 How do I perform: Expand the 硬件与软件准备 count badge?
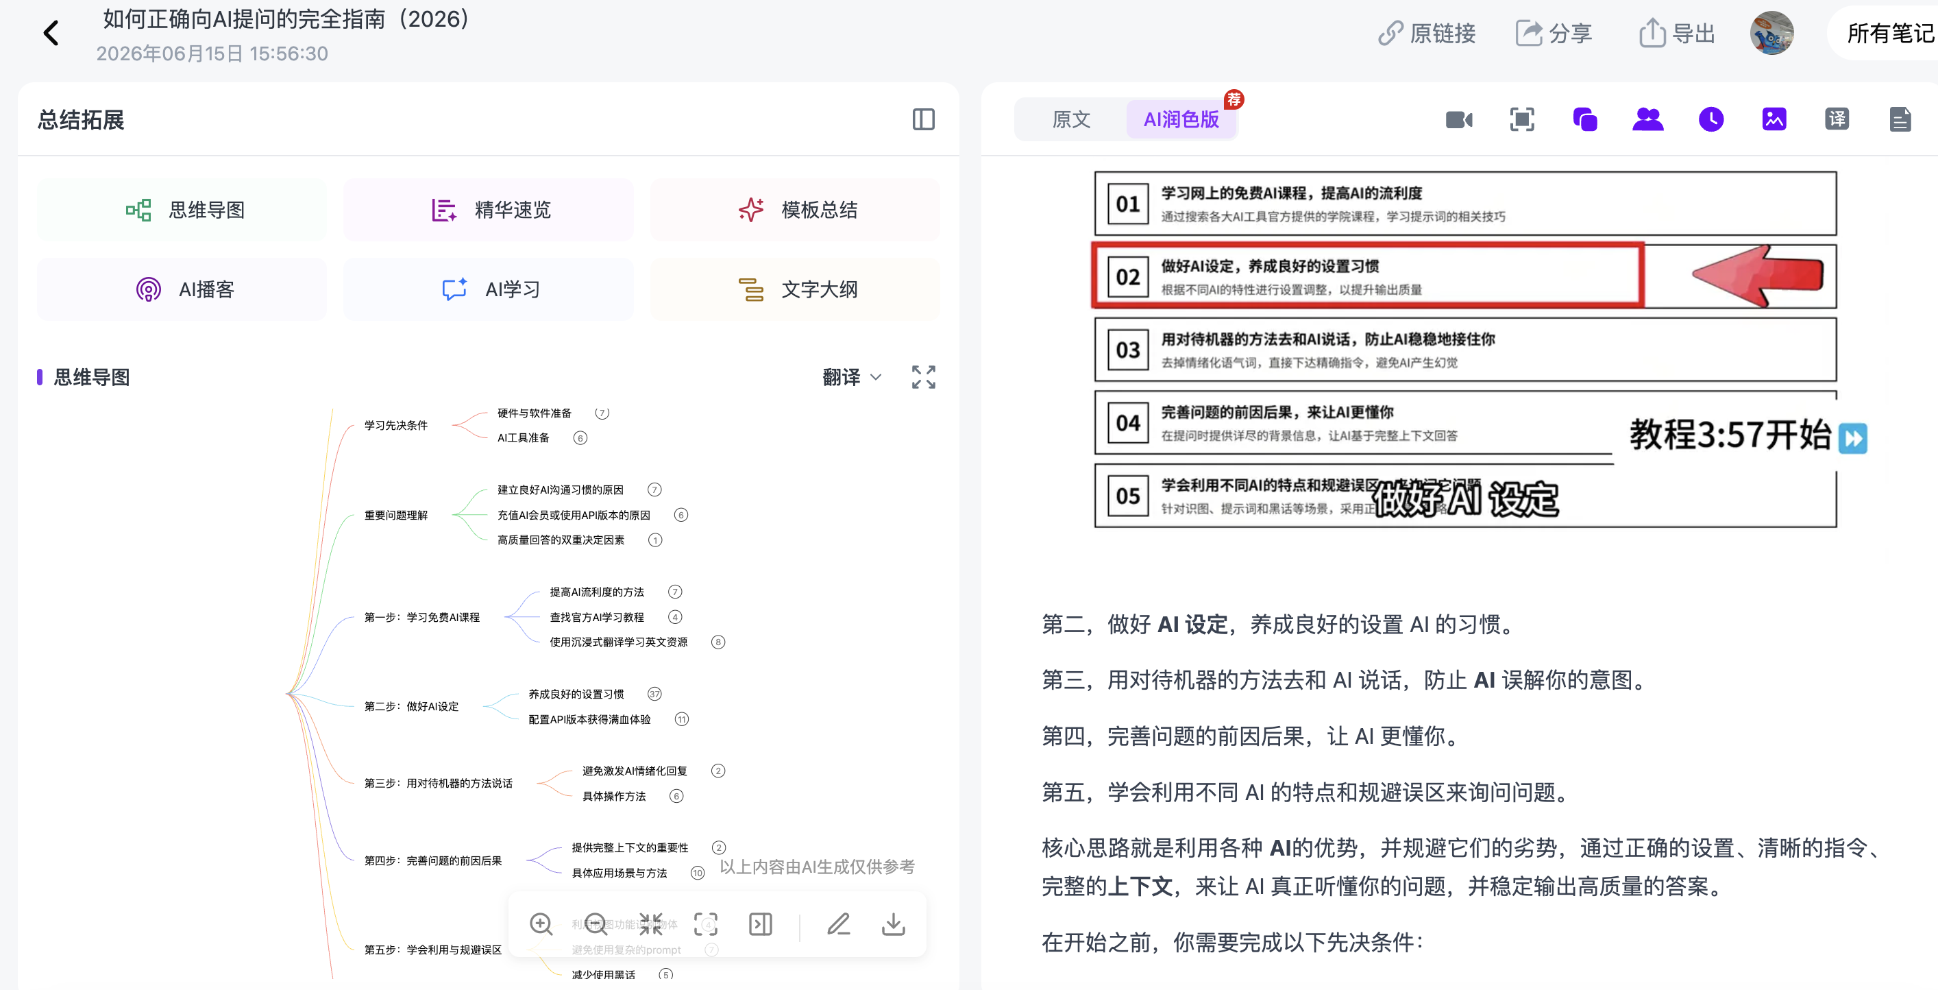pyautogui.click(x=602, y=413)
